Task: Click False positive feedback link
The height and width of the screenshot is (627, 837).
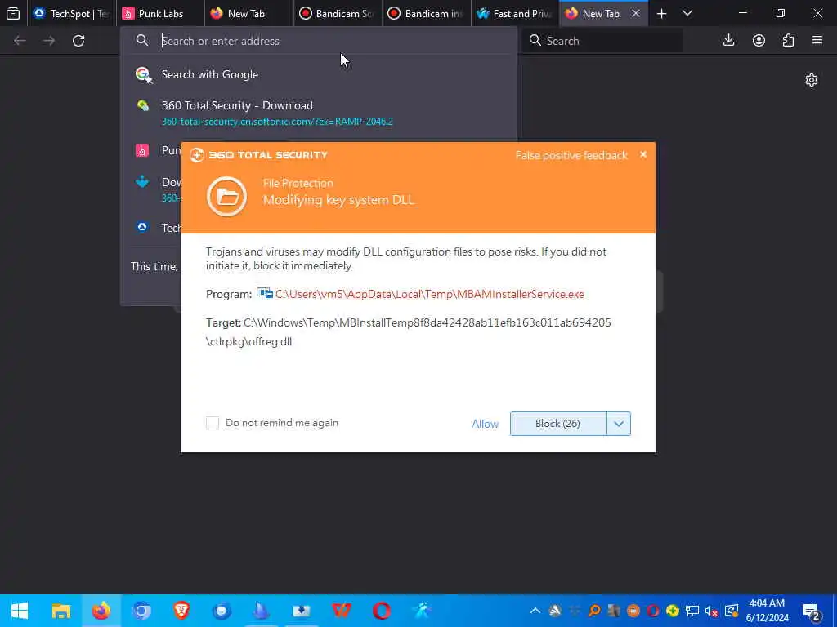Action: [x=571, y=155]
